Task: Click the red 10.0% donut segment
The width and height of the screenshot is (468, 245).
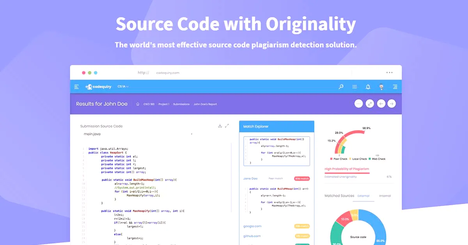Action: click(x=344, y=219)
